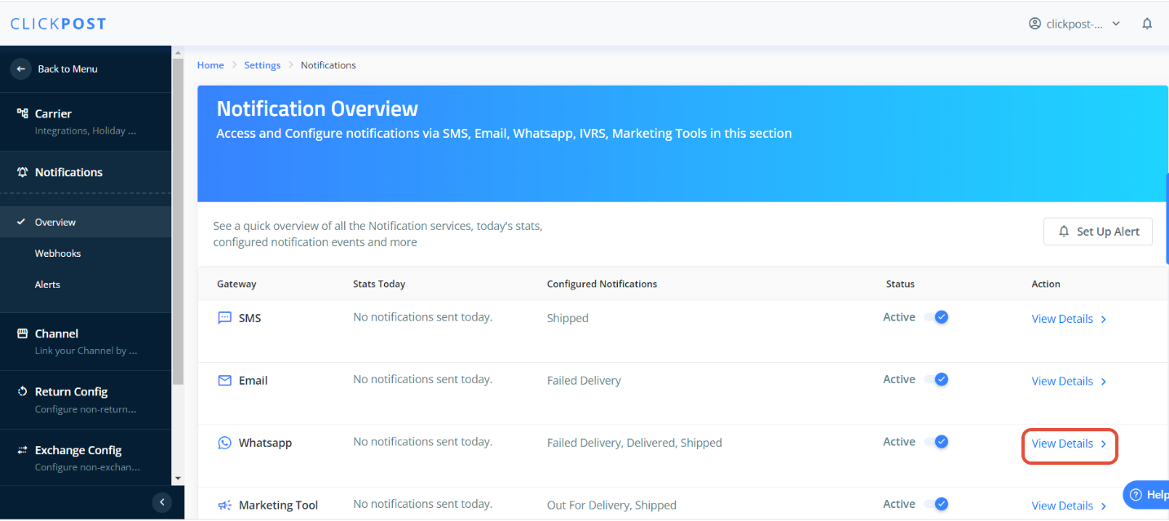Click sidebar scrollbar up arrow
Viewport: 1169px width, 521px height.
pos(179,52)
